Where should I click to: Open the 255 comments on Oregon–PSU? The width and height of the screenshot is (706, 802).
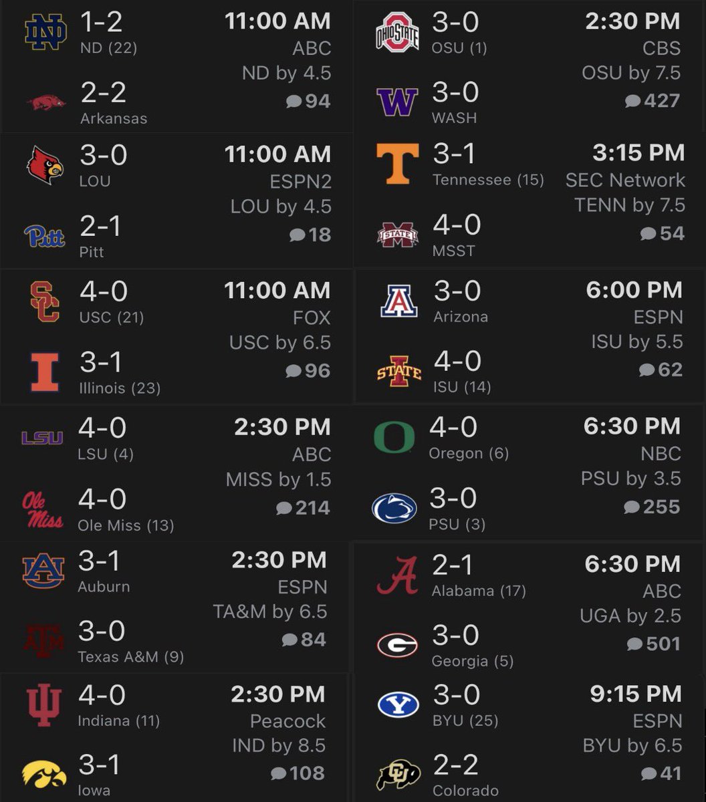652,507
